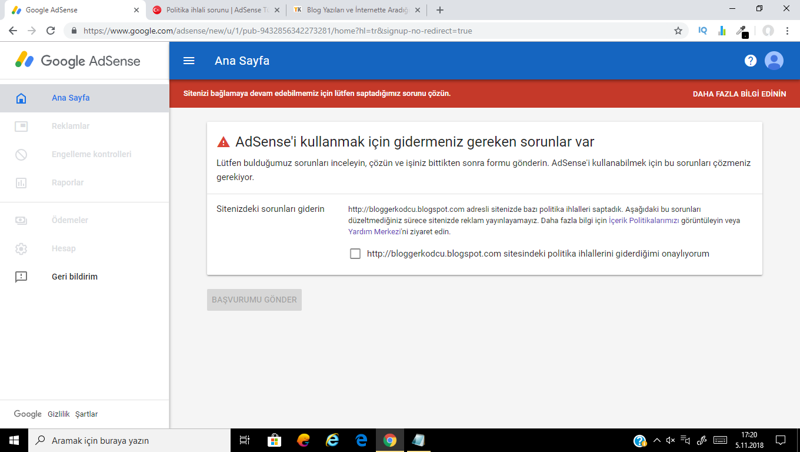Open Task View on the taskbar
Viewport: 800px width, 452px height.
245,440
